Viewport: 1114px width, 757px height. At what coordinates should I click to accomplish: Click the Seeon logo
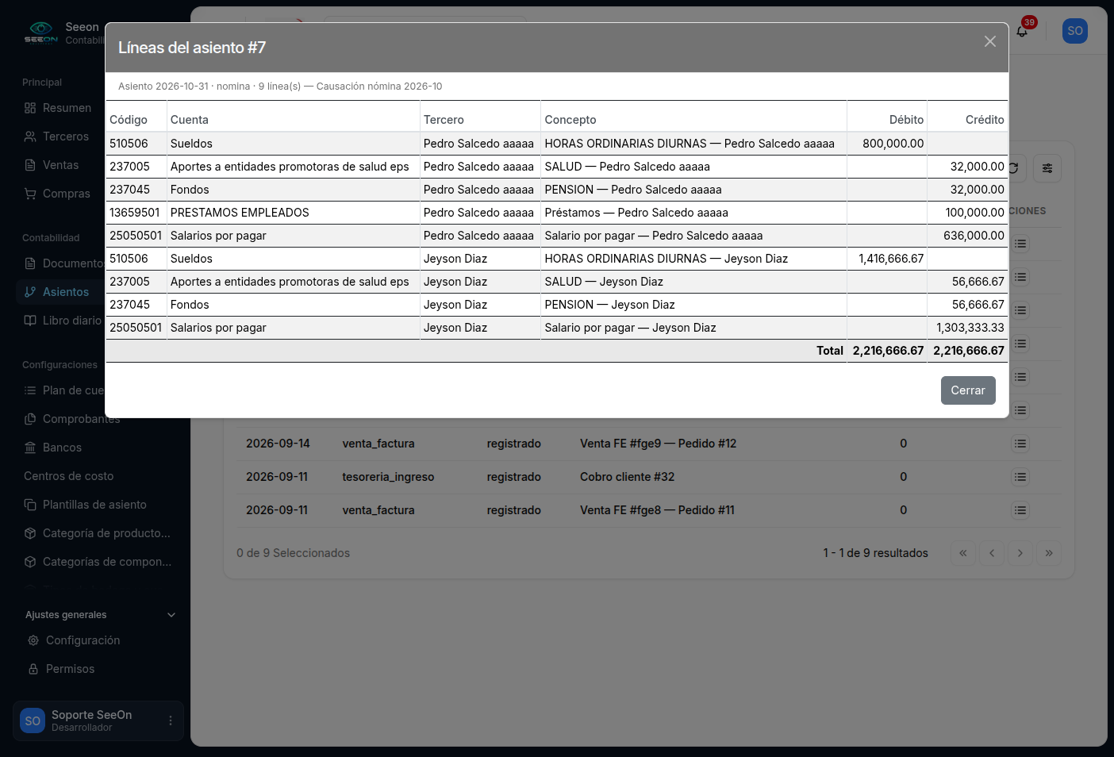pos(40,33)
